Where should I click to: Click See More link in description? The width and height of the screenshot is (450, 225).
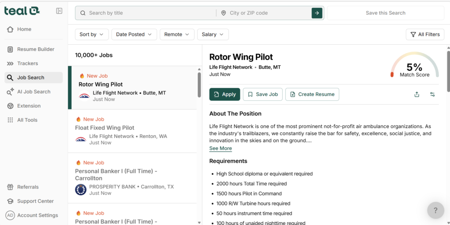(x=221, y=148)
